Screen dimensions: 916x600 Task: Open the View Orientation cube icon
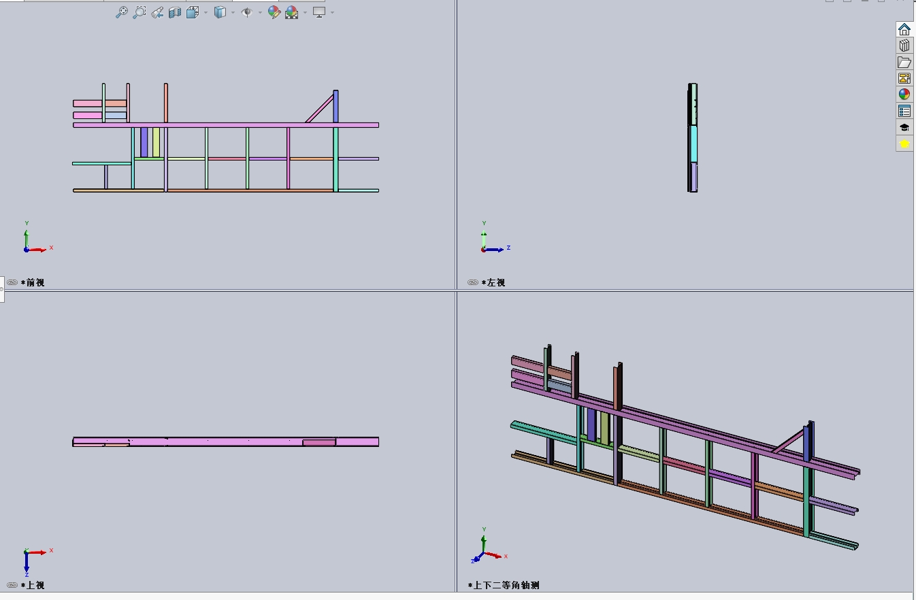[193, 12]
